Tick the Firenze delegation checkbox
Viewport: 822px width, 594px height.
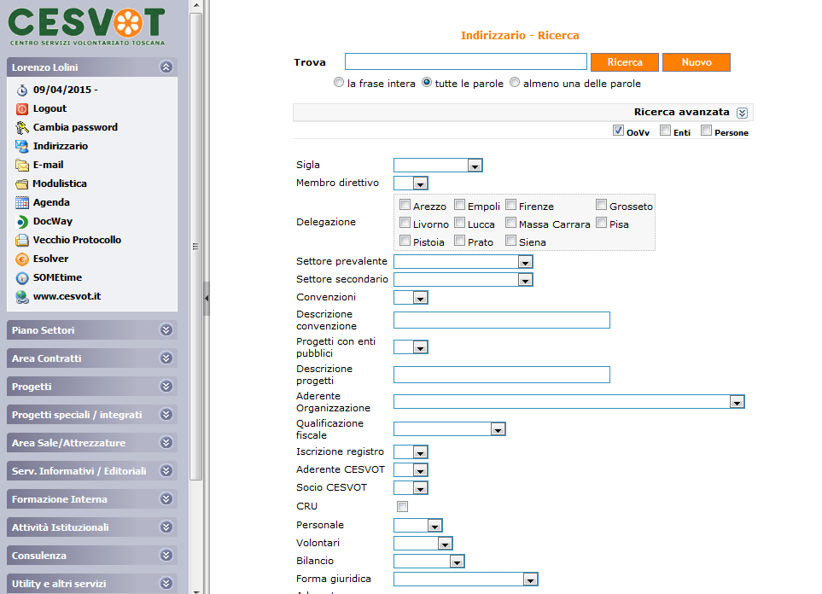[x=510, y=205]
